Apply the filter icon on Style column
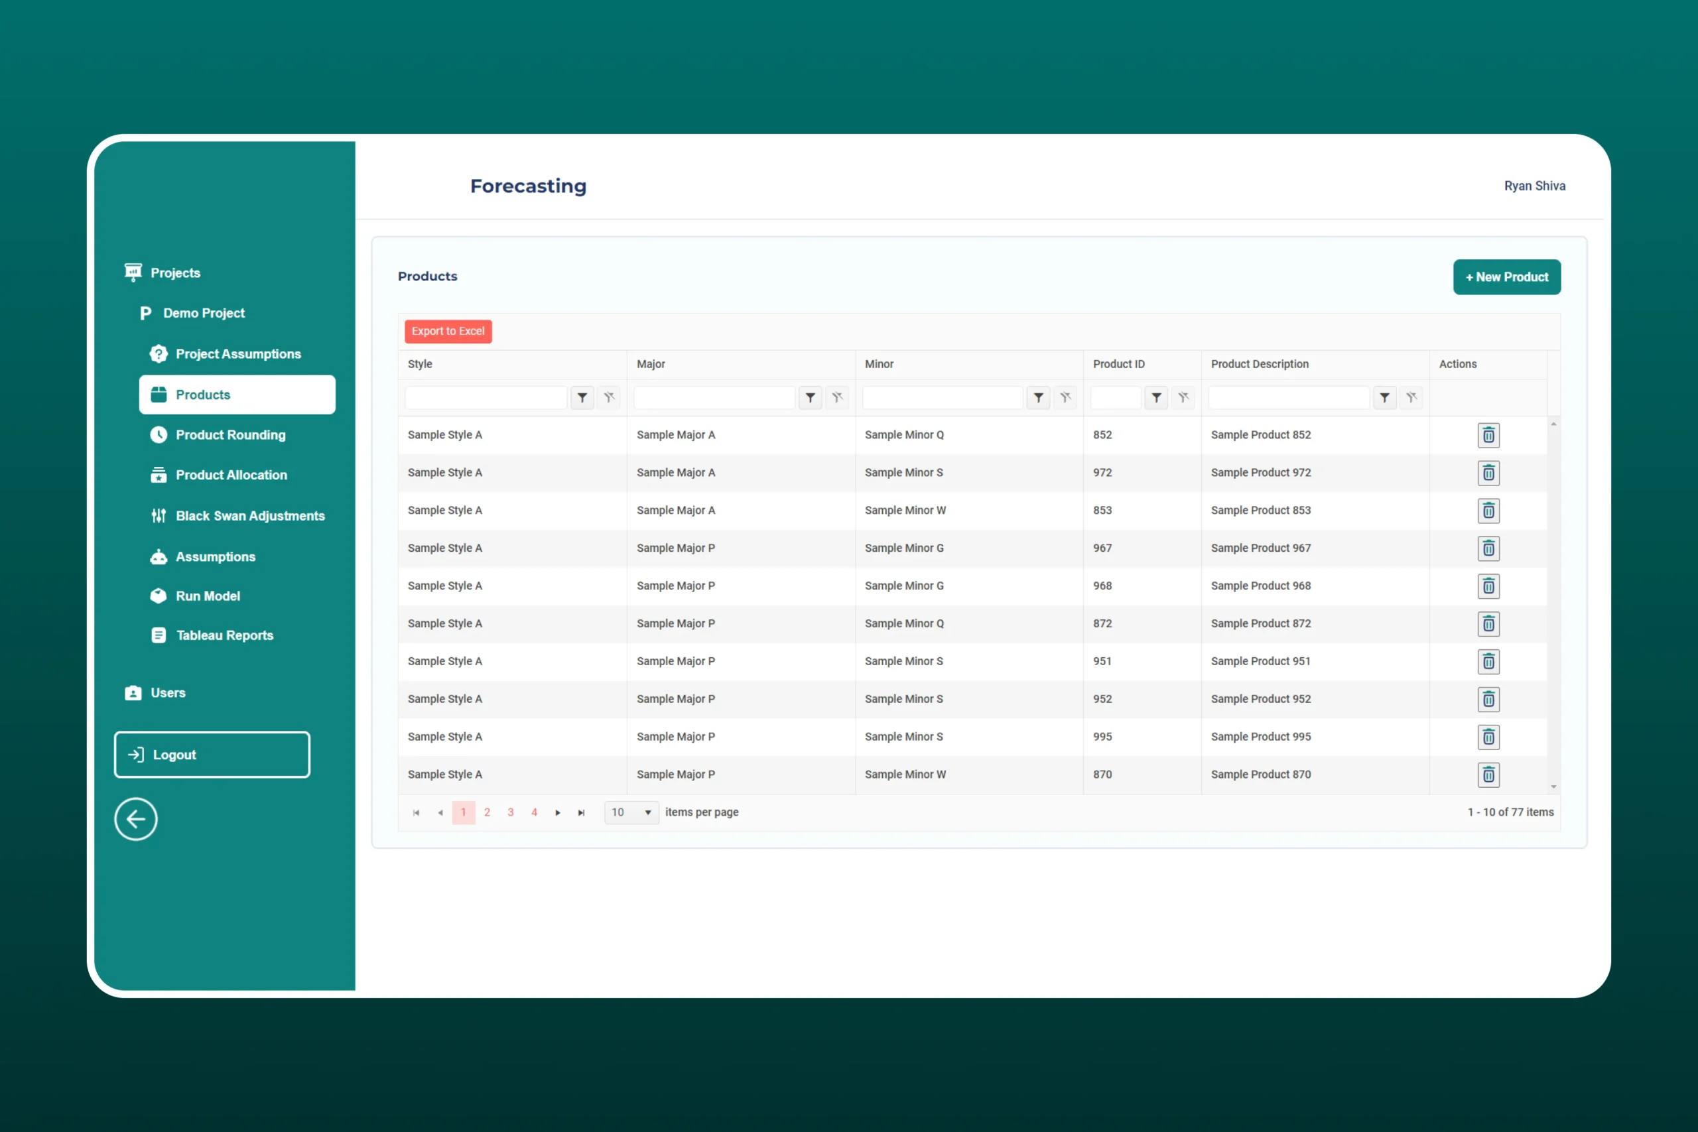Viewport: 1698px width, 1132px height. pyautogui.click(x=582, y=398)
